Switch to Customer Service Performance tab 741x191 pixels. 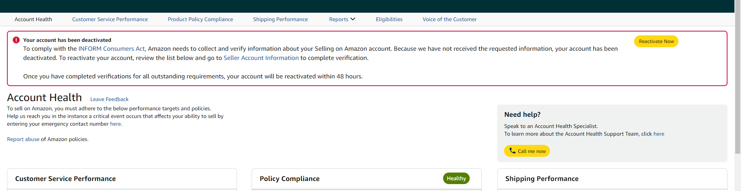click(x=110, y=19)
